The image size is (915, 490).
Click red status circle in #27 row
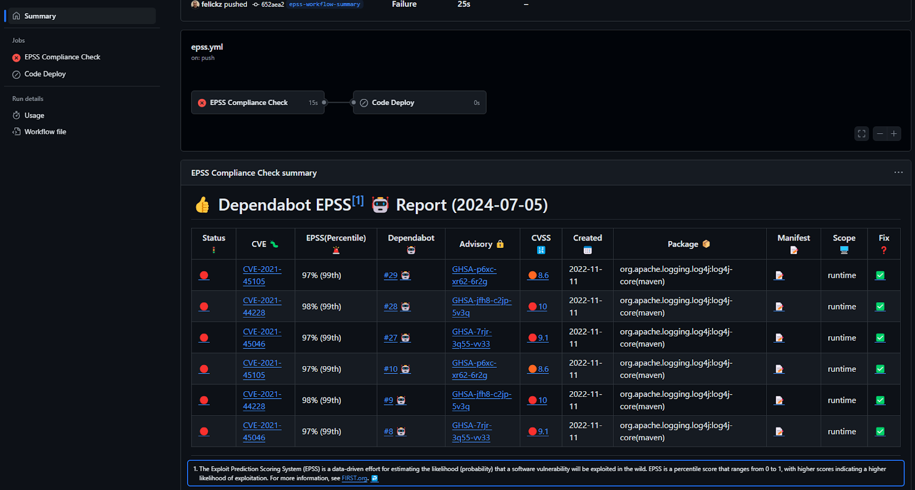tap(204, 338)
